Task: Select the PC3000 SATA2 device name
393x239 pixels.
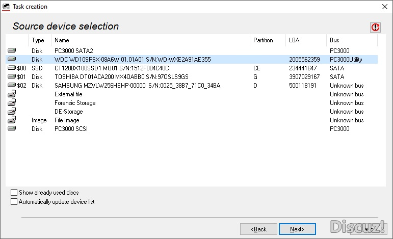Action: (x=74, y=51)
